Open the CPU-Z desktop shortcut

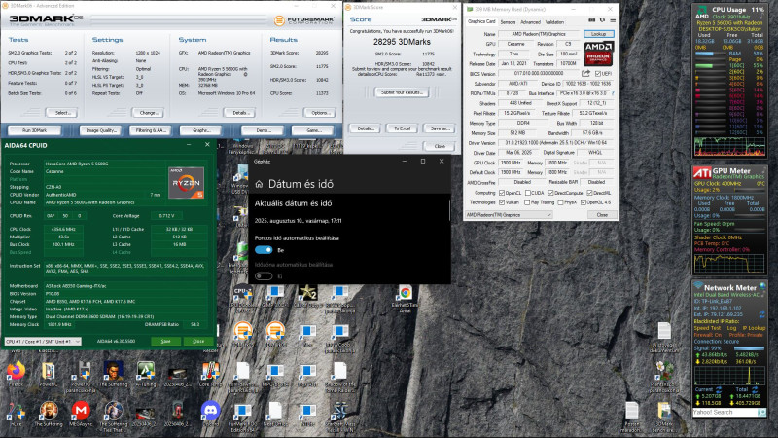pos(242,293)
